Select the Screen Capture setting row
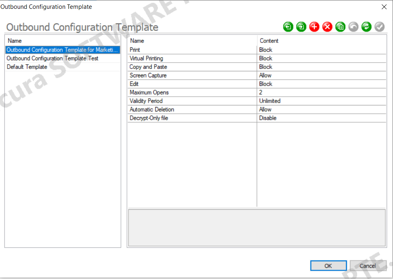The image size is (393, 279). point(161,75)
